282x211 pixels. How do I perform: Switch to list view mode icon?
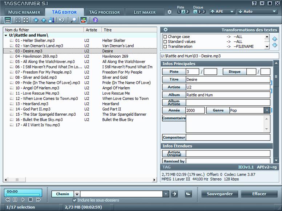(x=8, y=20)
